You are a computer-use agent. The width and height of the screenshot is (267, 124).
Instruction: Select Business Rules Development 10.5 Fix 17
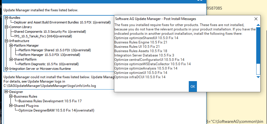pos(50,101)
